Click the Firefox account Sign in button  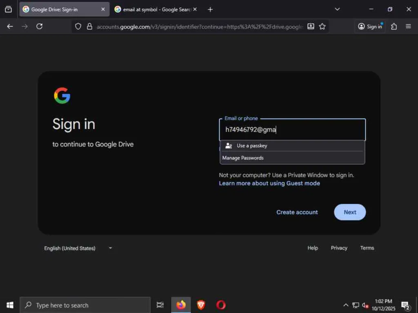(x=370, y=26)
